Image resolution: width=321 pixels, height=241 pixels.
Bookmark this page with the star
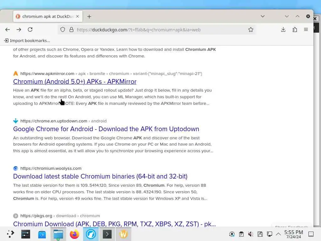coord(250,29)
